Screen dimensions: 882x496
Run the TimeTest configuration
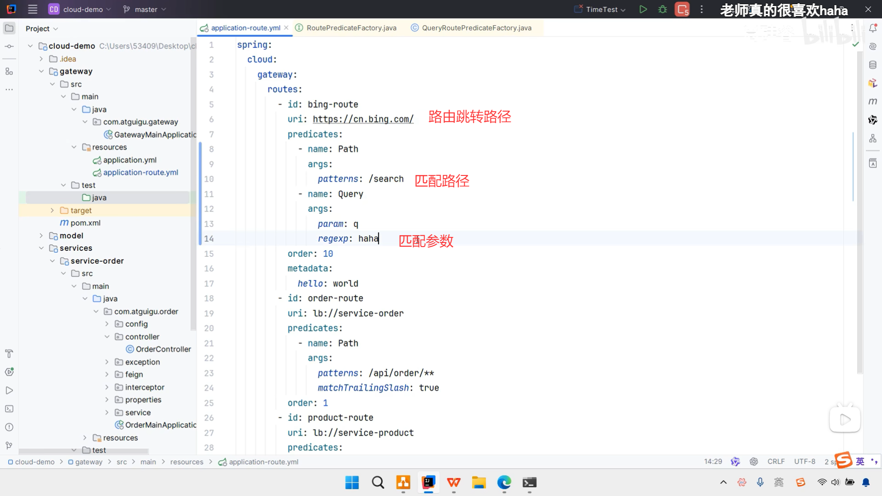click(643, 9)
